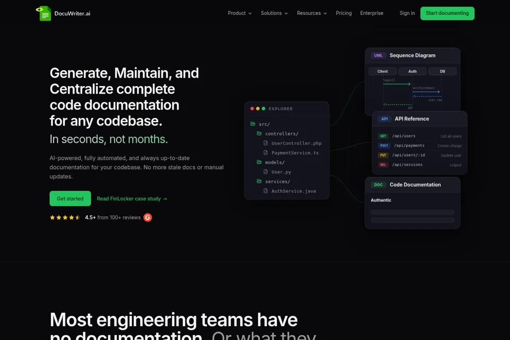Screen dimensions: 510x340
Task: Click the UML badge on Sequence Diagram
Action: point(378,55)
